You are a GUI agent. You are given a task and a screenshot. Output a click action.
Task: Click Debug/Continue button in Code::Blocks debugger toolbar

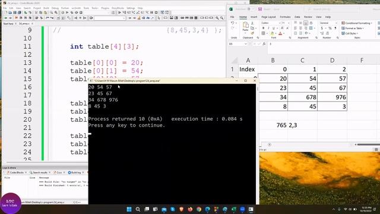click(x=119, y=12)
